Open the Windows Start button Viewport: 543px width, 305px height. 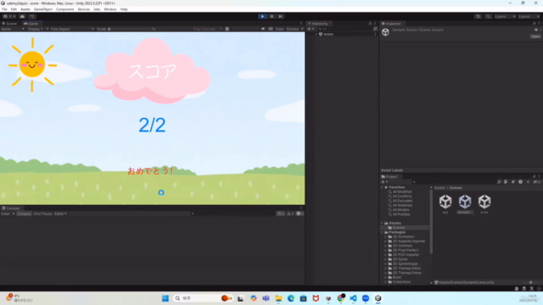pos(165,298)
